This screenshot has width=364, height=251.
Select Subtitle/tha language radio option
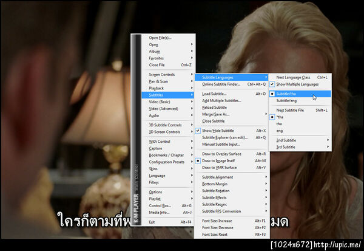[300, 94]
